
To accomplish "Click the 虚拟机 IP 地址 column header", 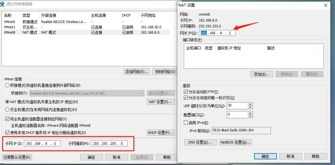I will click(240, 48).
